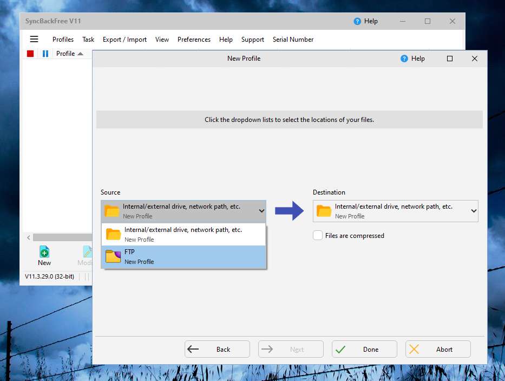Open the Export / Import menu
This screenshot has width=505, height=381.
click(x=124, y=40)
